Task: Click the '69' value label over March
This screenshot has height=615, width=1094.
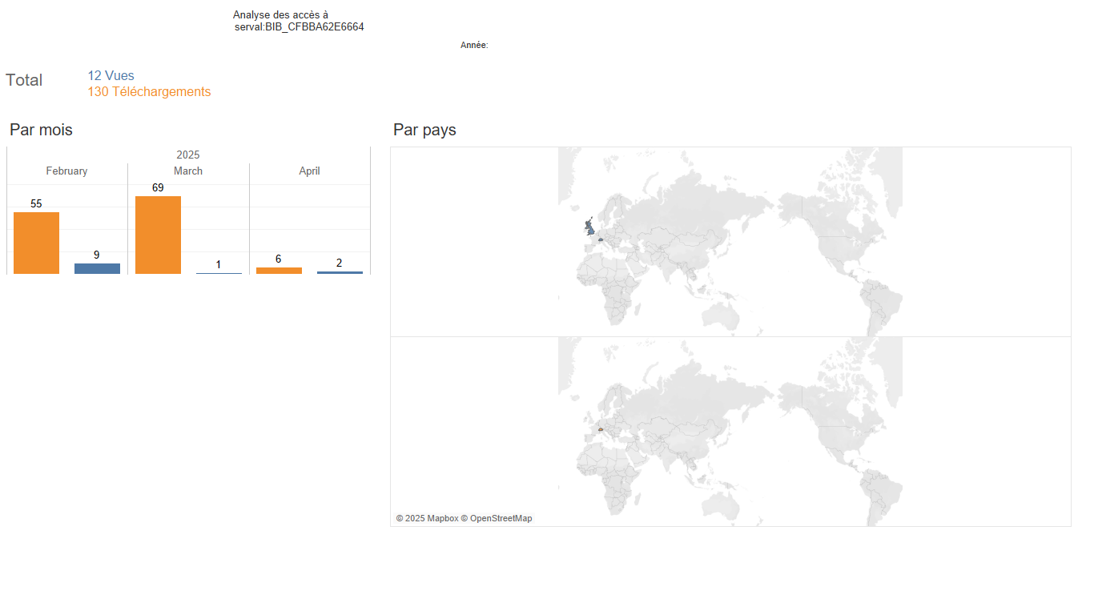Action: point(158,187)
